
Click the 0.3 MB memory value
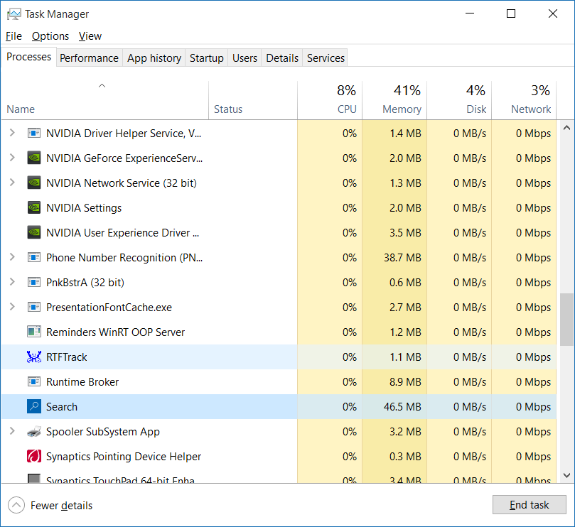pos(405,456)
